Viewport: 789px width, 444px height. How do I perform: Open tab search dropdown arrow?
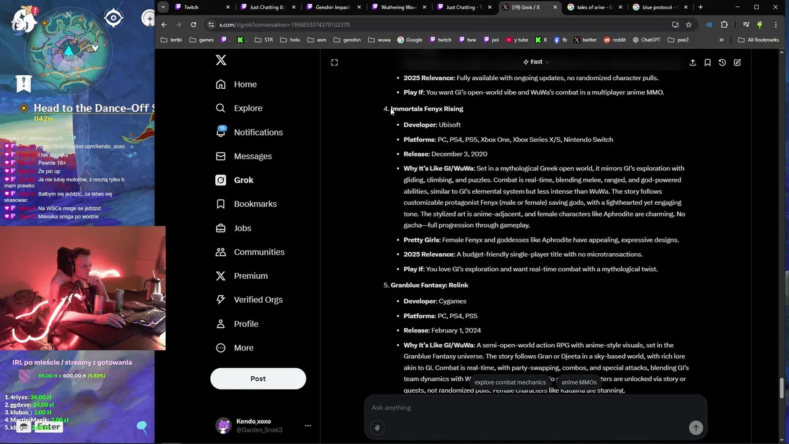[x=163, y=7]
